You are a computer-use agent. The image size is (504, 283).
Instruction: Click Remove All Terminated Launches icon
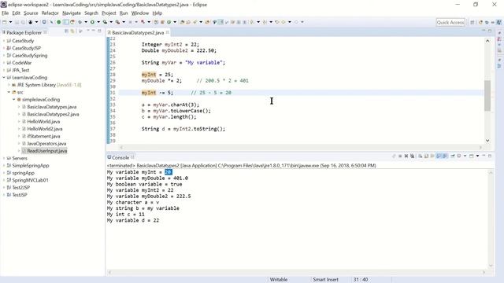coord(412,156)
